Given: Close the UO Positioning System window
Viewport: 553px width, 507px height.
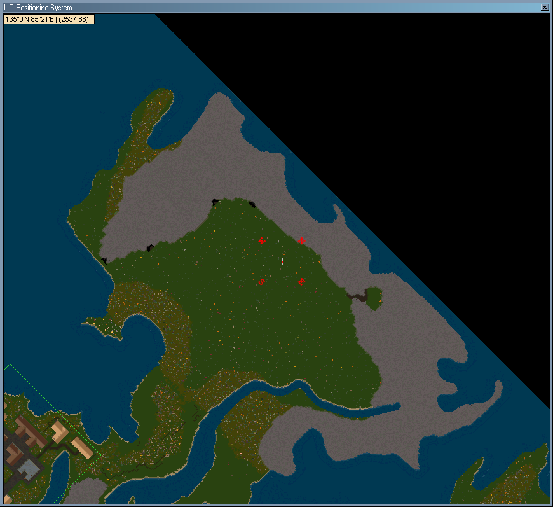Looking at the screenshot, I should point(545,7).
